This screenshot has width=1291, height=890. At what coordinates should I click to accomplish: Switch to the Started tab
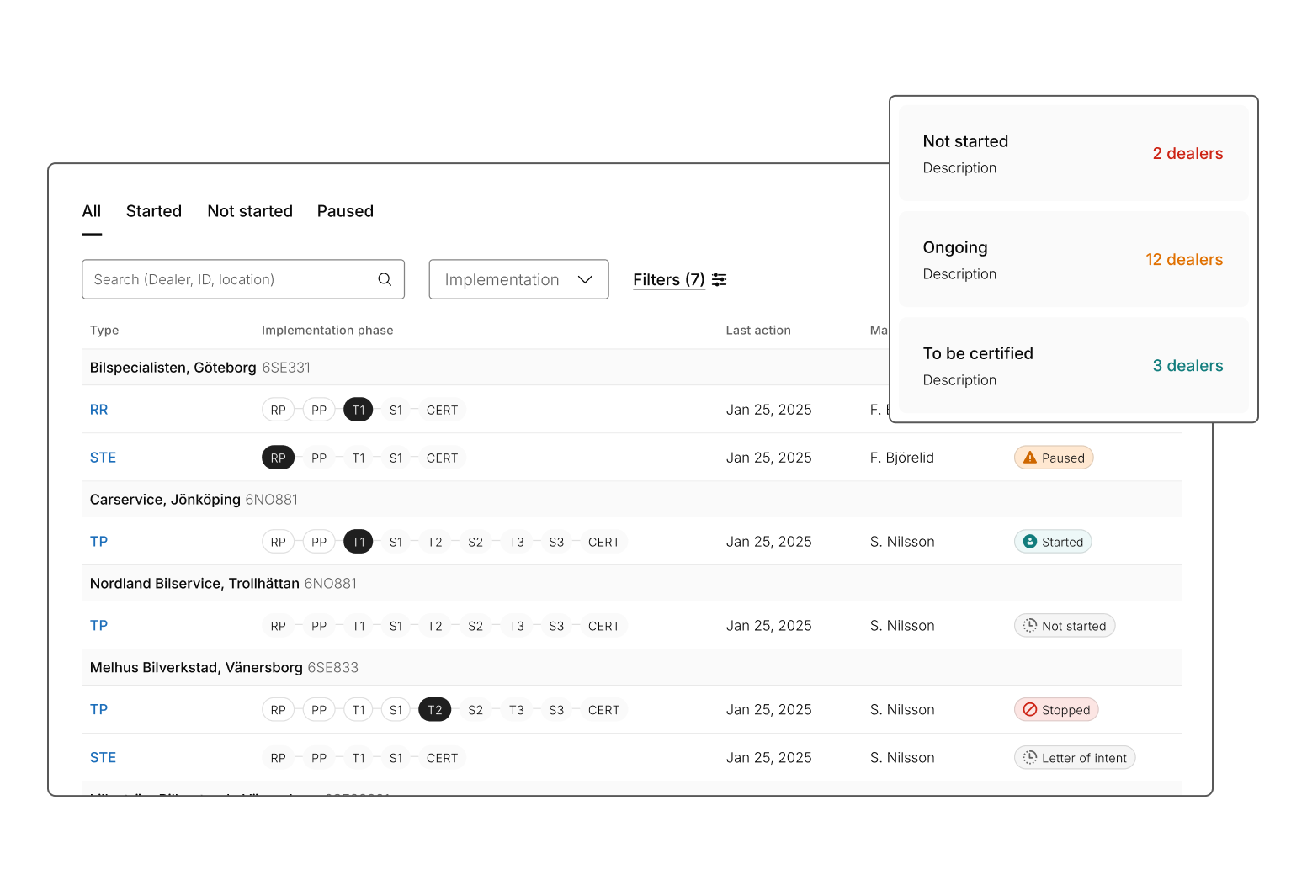click(x=154, y=211)
